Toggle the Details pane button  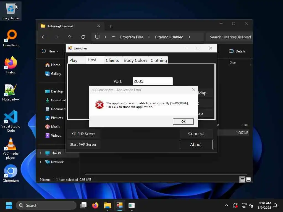tap(237, 51)
